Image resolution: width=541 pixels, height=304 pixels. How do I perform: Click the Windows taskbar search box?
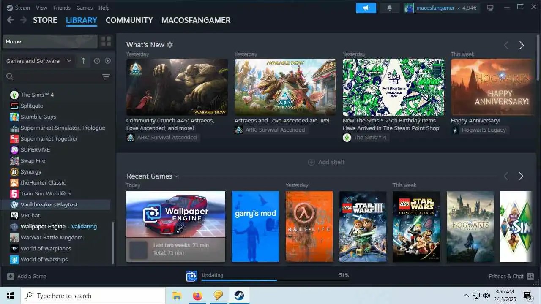pos(93,296)
